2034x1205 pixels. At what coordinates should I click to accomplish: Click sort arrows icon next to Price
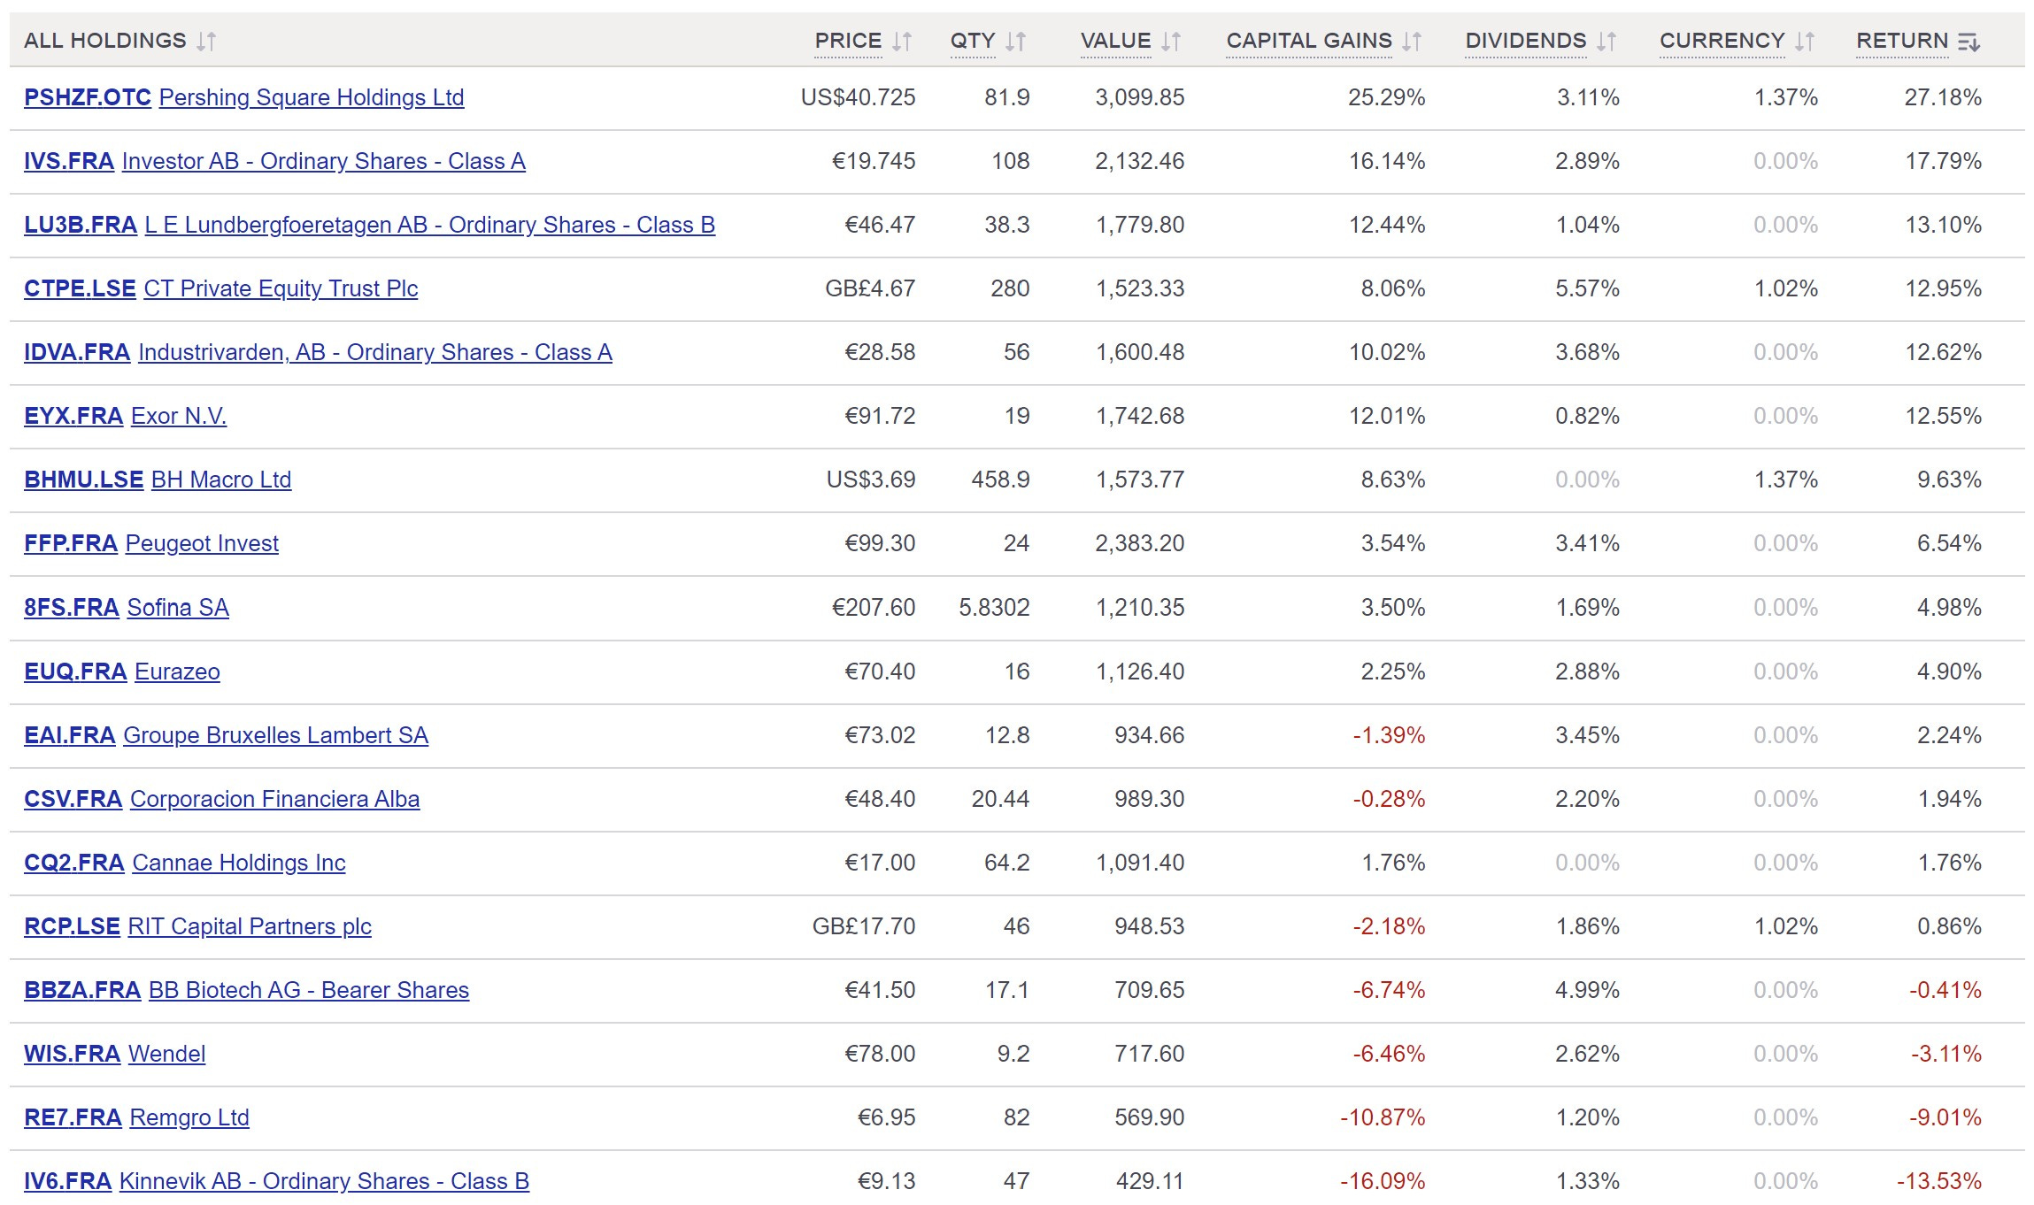click(902, 42)
